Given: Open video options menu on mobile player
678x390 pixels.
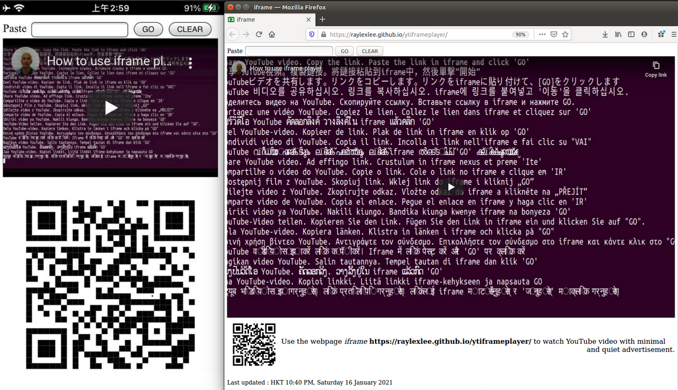Looking at the screenshot, I should (190, 63).
